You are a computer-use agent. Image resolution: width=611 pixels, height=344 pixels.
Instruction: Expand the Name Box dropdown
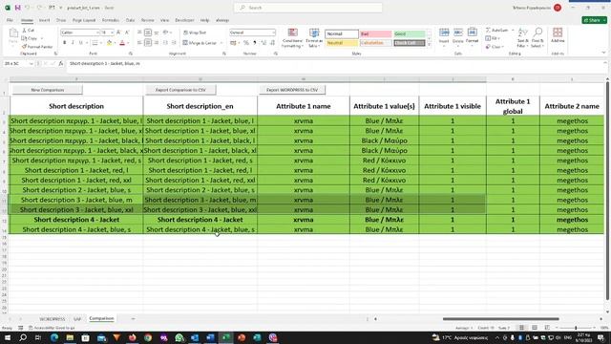[32, 64]
